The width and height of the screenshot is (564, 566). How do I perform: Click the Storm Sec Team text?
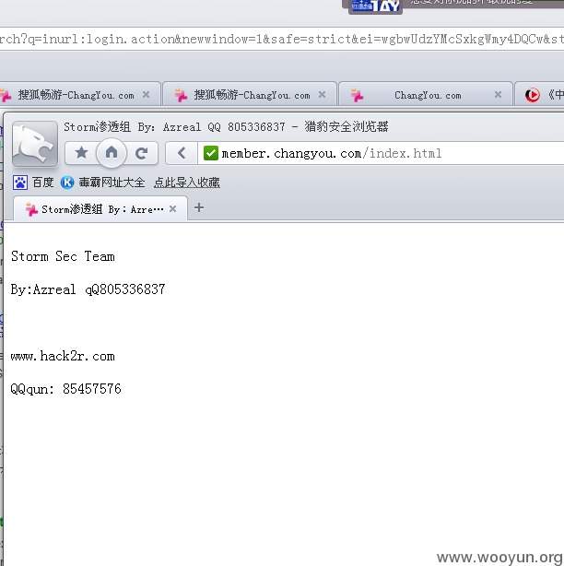[x=63, y=256]
